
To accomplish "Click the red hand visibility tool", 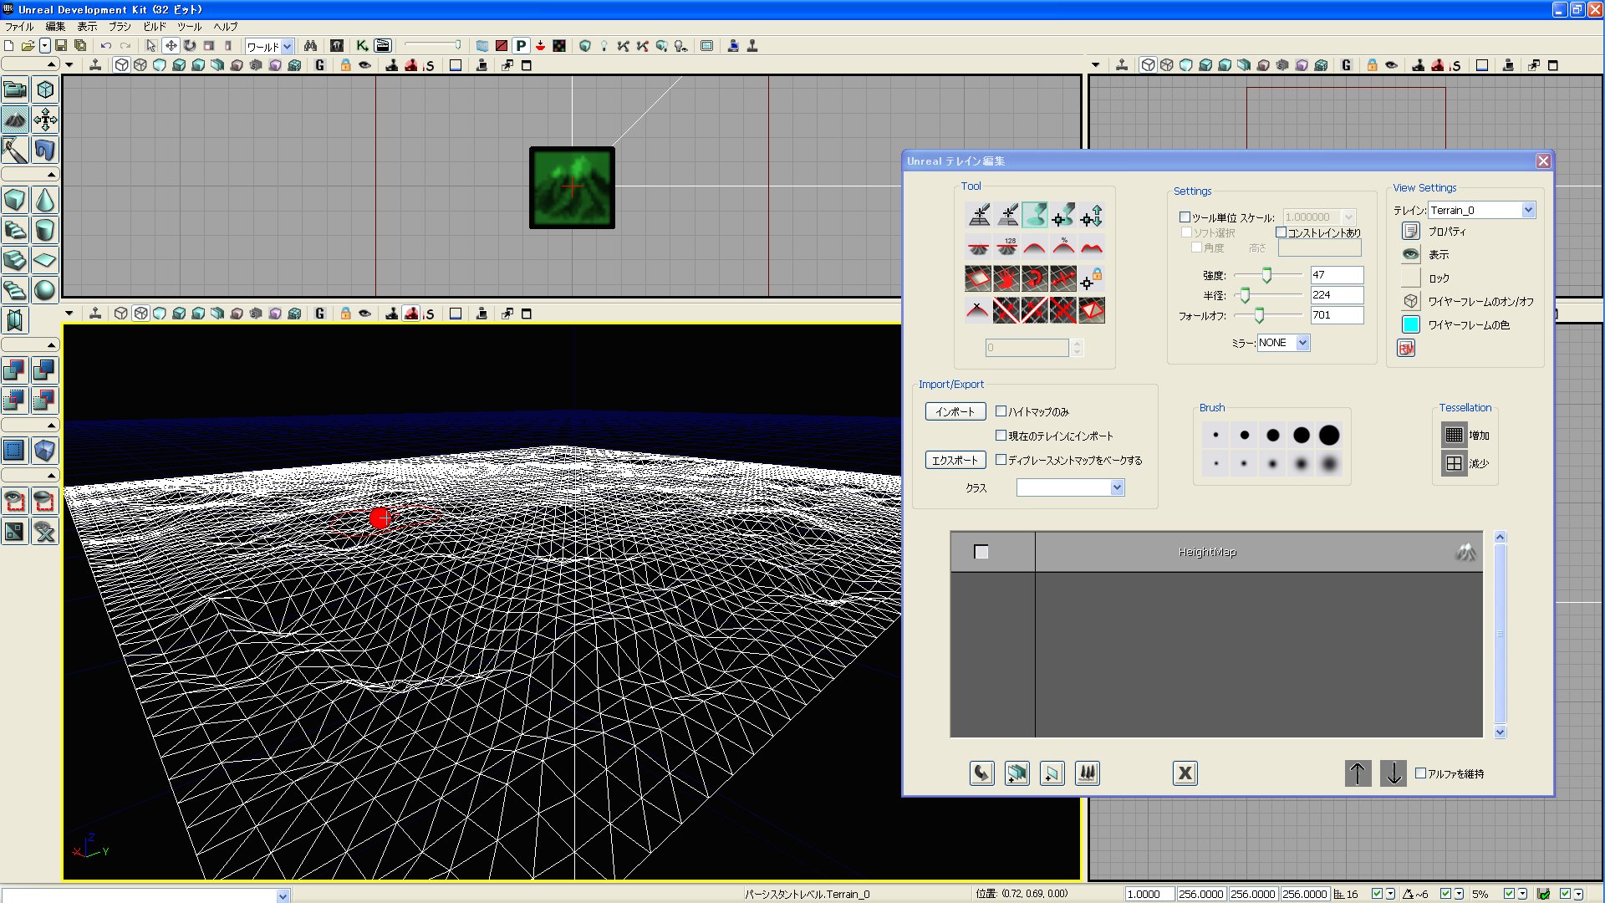I will (x=1006, y=278).
